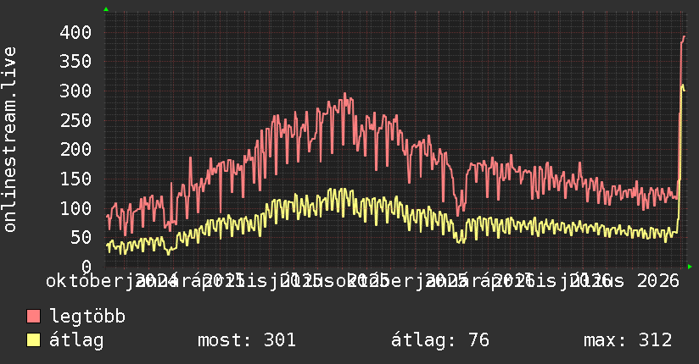Click the green arrow ending the x-axis

click(x=690, y=267)
